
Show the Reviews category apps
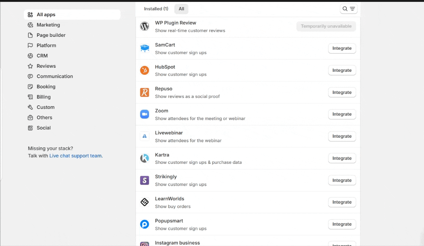[46, 66]
